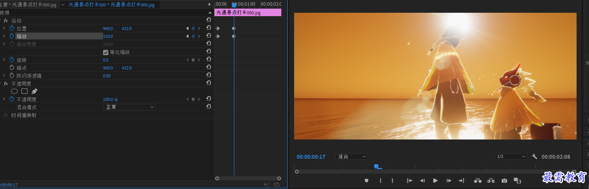Screen dimensions: 589x189
Task: Edit the 位置 X value 960.0
Action: [x=108, y=28]
